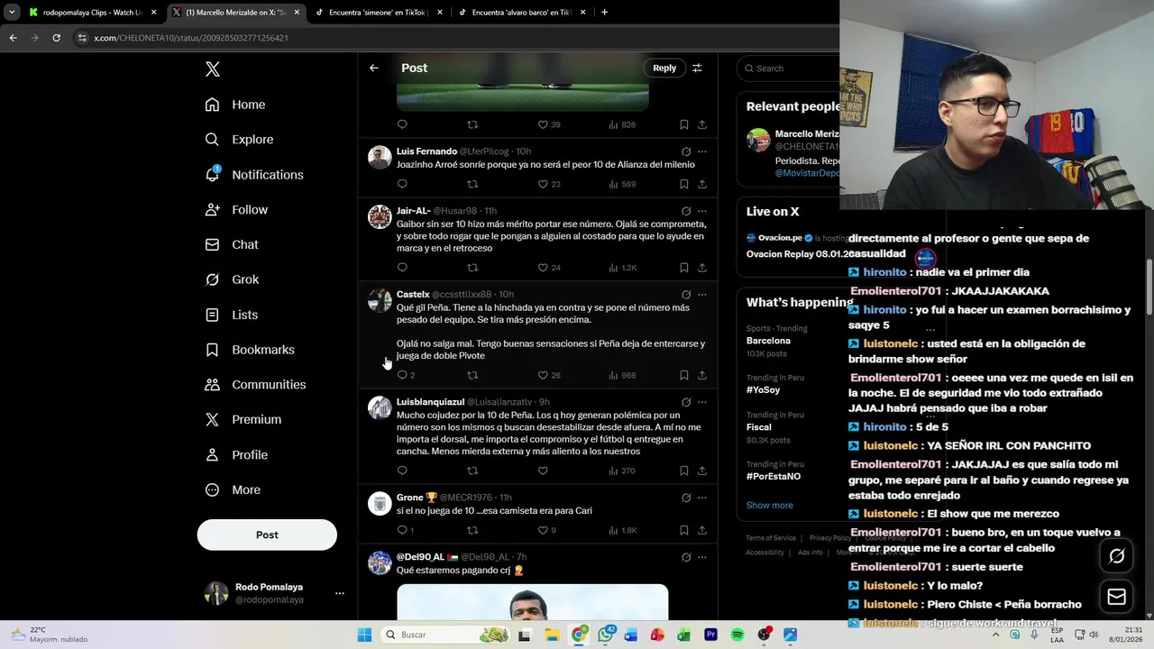
Task: Open replies to Castelx's comment
Action: 405,375
